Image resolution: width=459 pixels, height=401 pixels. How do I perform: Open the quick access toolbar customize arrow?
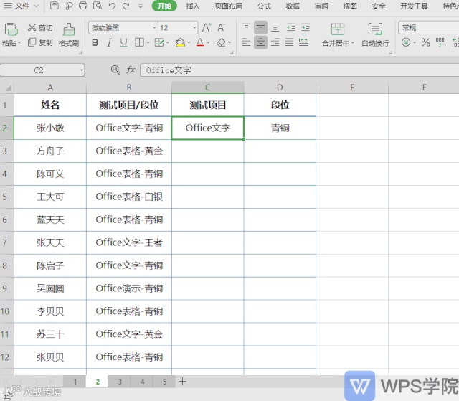click(x=141, y=6)
